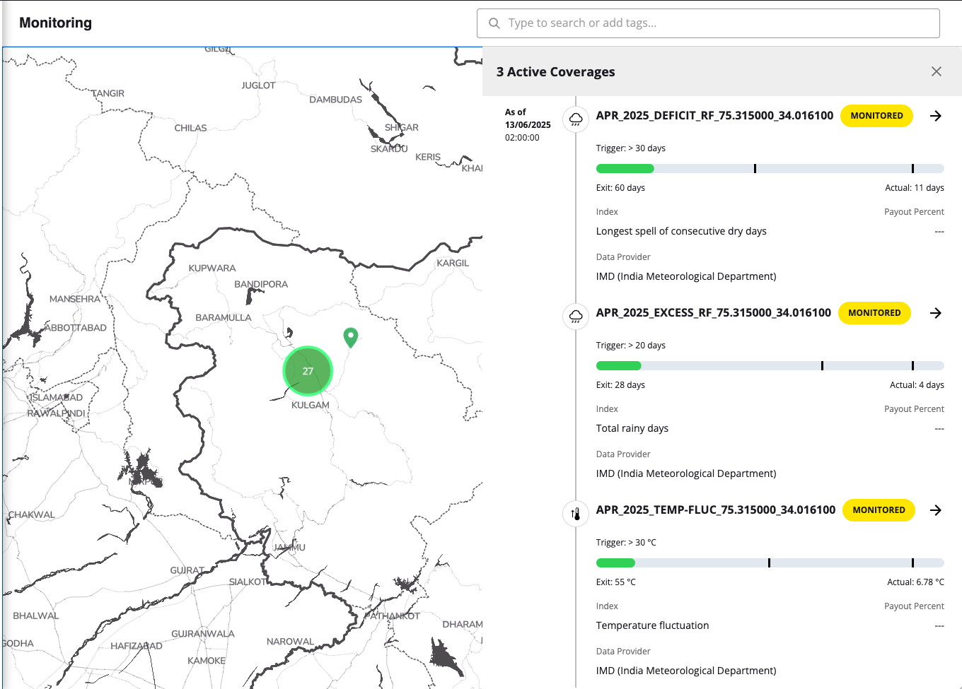The image size is (962, 689).
Task: Click the green 27 cluster marker
Action: 308,371
